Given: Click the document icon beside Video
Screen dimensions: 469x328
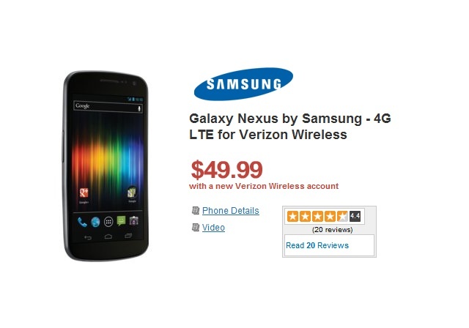Looking at the screenshot, I should point(196,228).
